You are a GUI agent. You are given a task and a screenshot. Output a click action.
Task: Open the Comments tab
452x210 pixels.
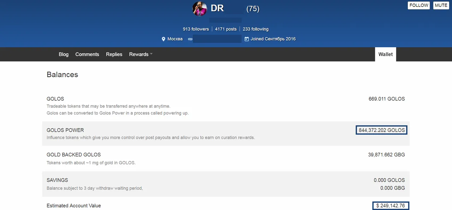(87, 54)
